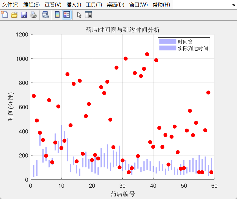The width and height of the screenshot is (237, 199).
Task: Click the y-axis tick label 600
Action: pos(23,107)
